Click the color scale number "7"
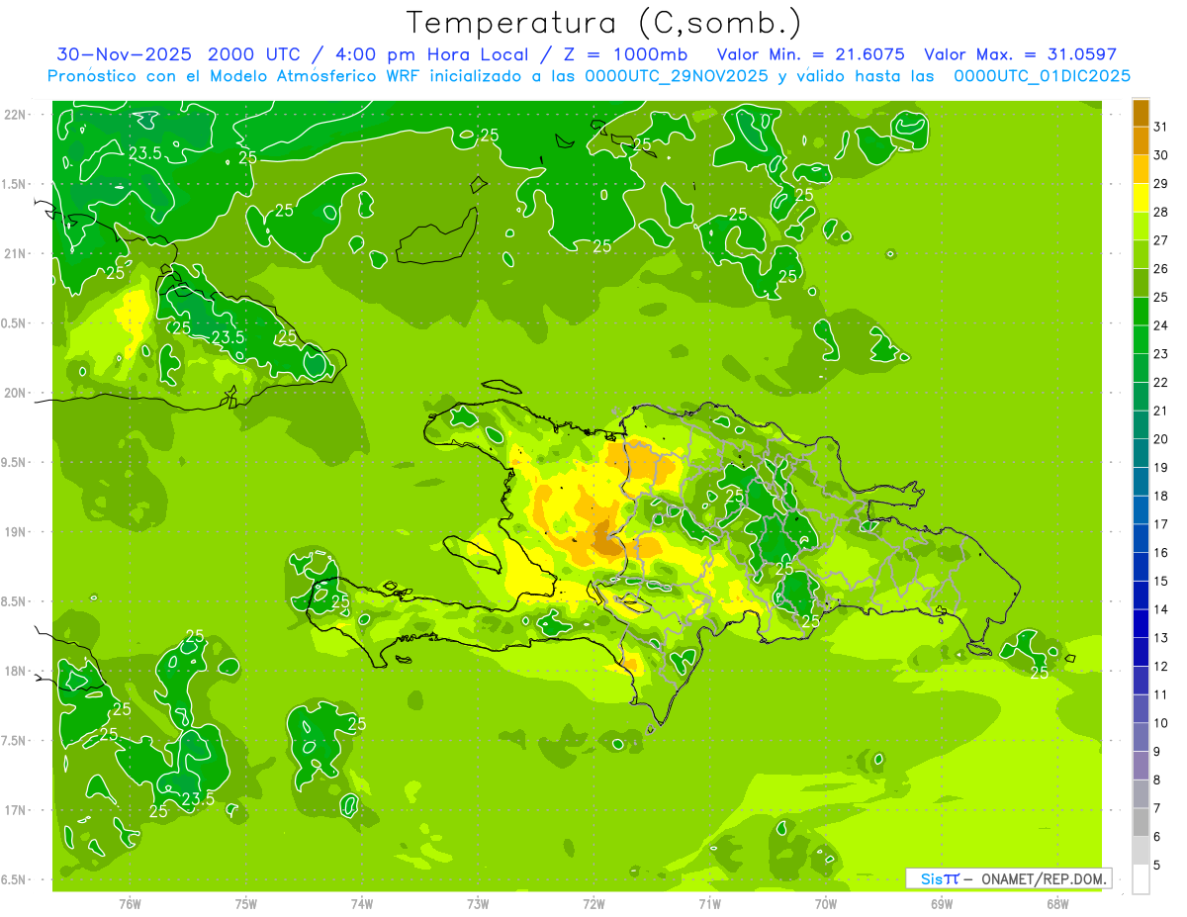 pos(1157,809)
